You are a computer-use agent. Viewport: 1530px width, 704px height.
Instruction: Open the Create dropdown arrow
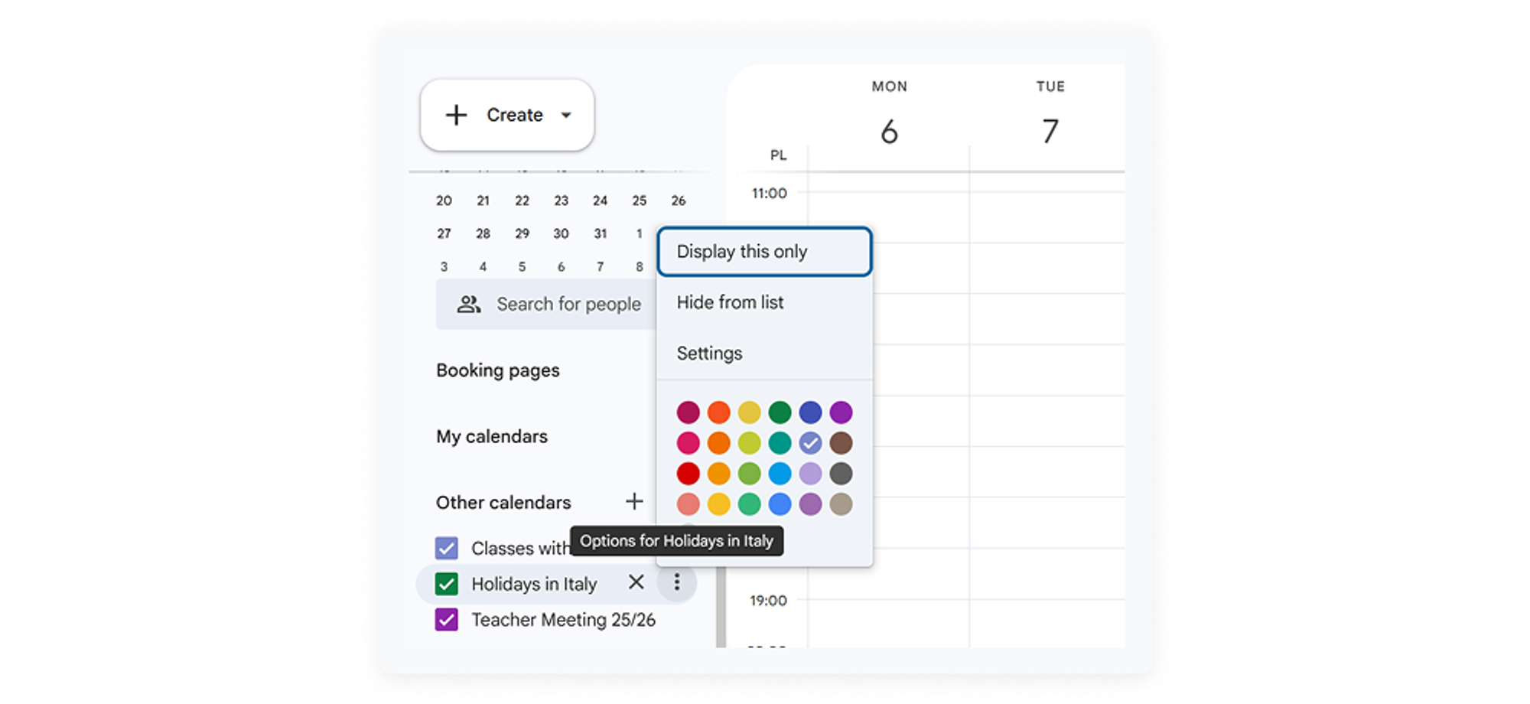pos(566,116)
